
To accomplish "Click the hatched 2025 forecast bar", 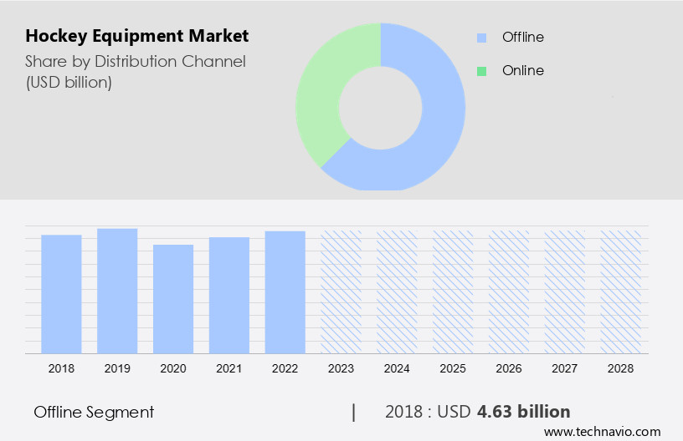I will click(453, 291).
